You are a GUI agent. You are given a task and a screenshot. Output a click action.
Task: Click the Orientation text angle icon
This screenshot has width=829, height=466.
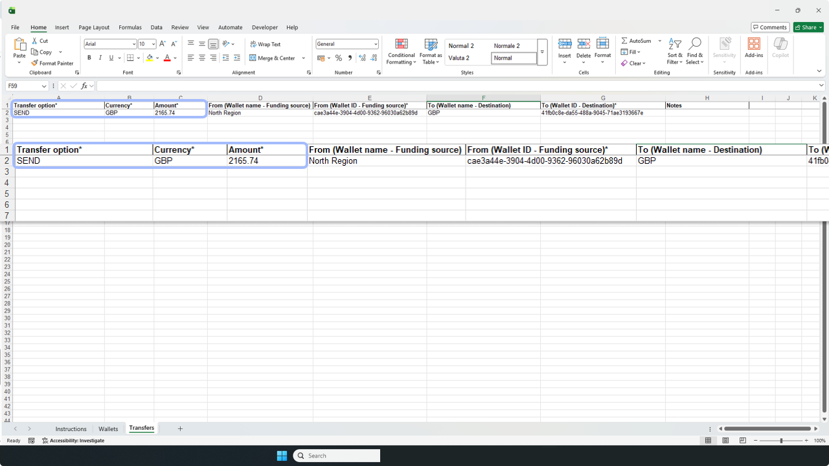coord(225,44)
